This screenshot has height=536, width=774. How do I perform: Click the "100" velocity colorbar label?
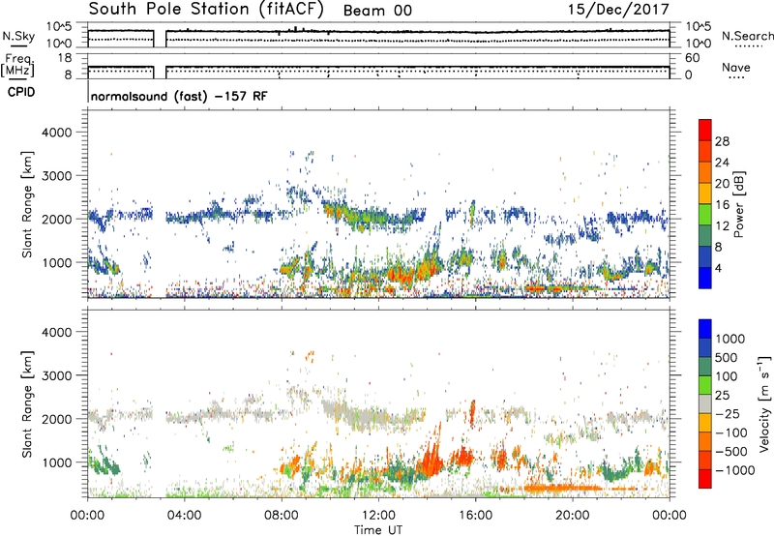point(727,376)
